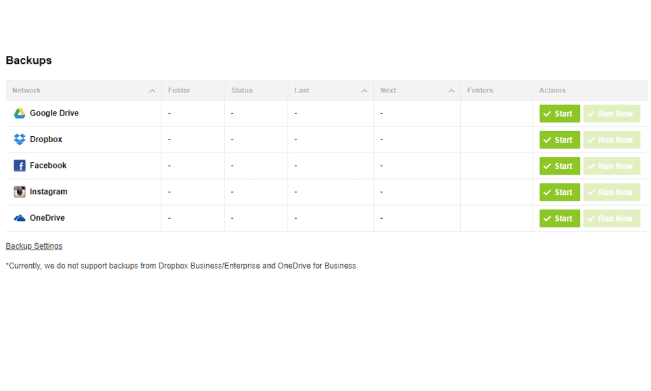
Task: Run Now for OneDrive backup
Action: coord(611,218)
